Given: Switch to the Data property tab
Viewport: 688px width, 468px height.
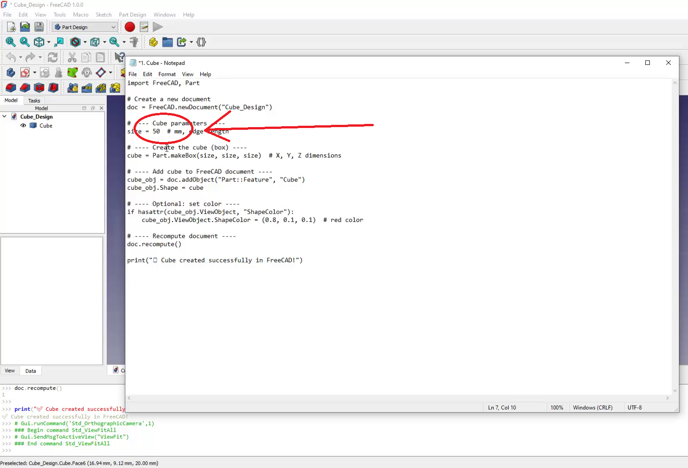Looking at the screenshot, I should (x=30, y=371).
